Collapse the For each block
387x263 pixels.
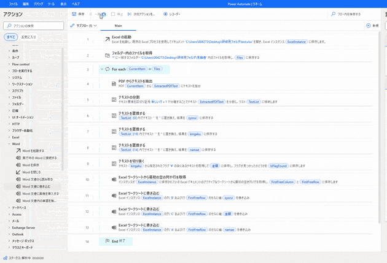(102, 69)
